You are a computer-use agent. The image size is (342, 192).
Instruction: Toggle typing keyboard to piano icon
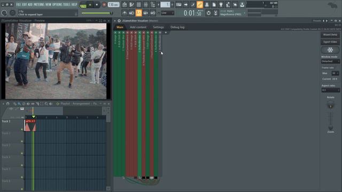tap(178, 5)
